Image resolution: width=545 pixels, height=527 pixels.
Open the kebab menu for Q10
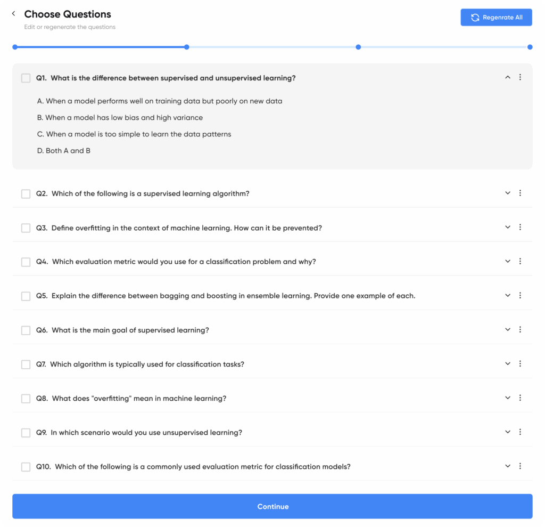[520, 466]
